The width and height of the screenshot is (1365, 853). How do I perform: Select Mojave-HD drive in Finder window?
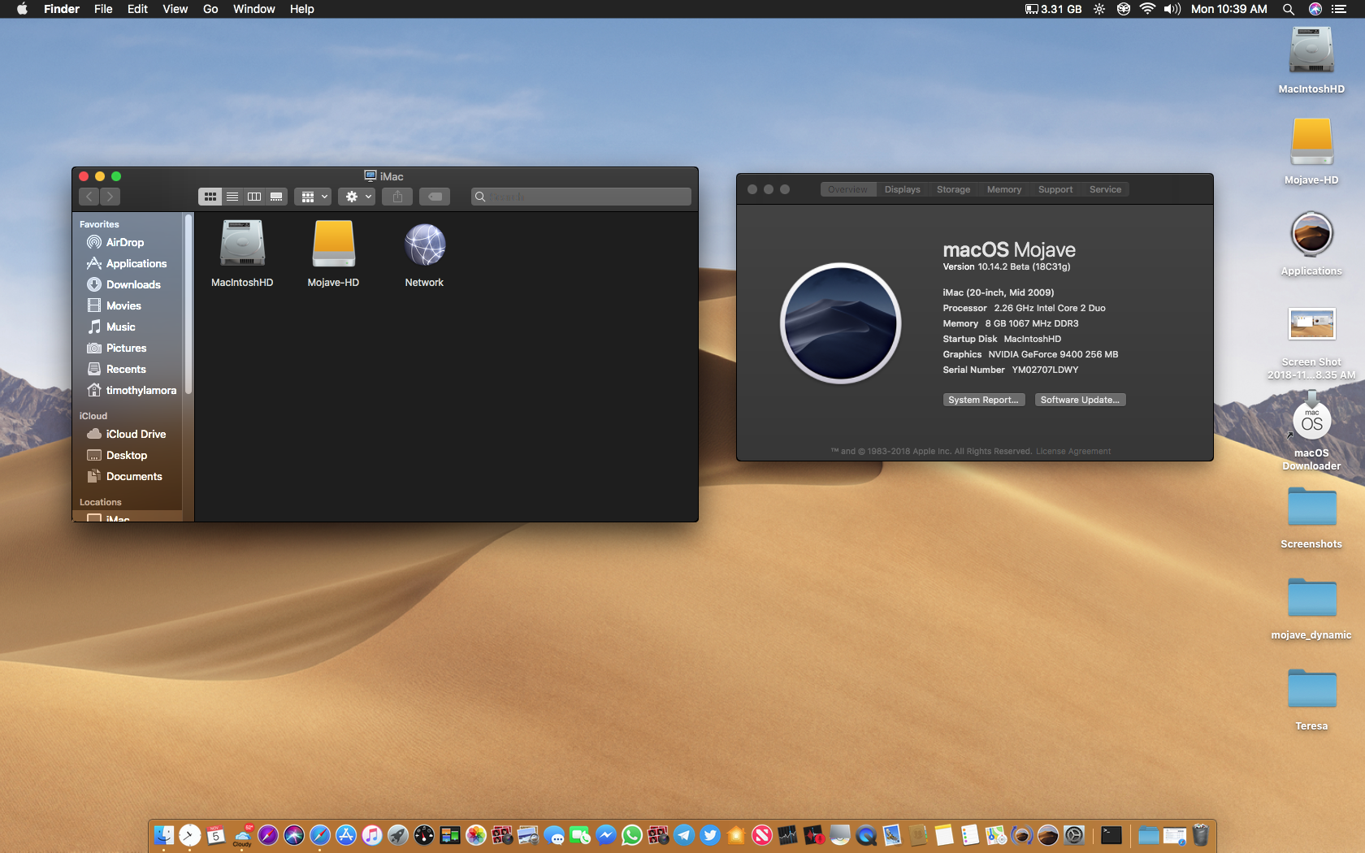click(x=333, y=253)
